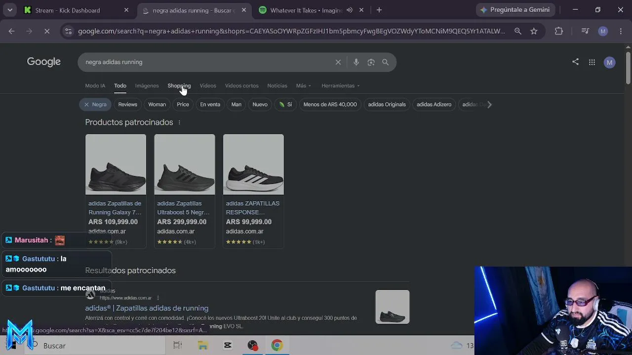Toggle the Man filter chip

237,105
